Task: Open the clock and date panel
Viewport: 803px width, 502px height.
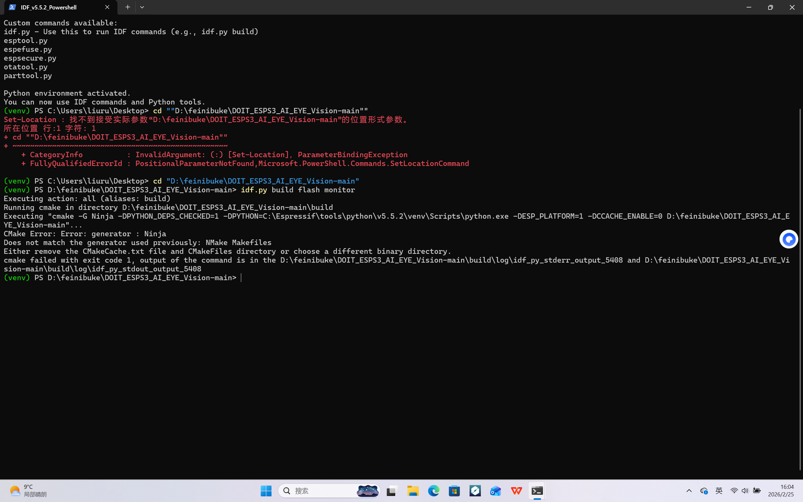Action: [x=781, y=490]
